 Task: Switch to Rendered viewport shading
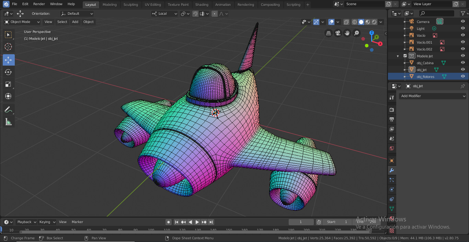[374, 22]
